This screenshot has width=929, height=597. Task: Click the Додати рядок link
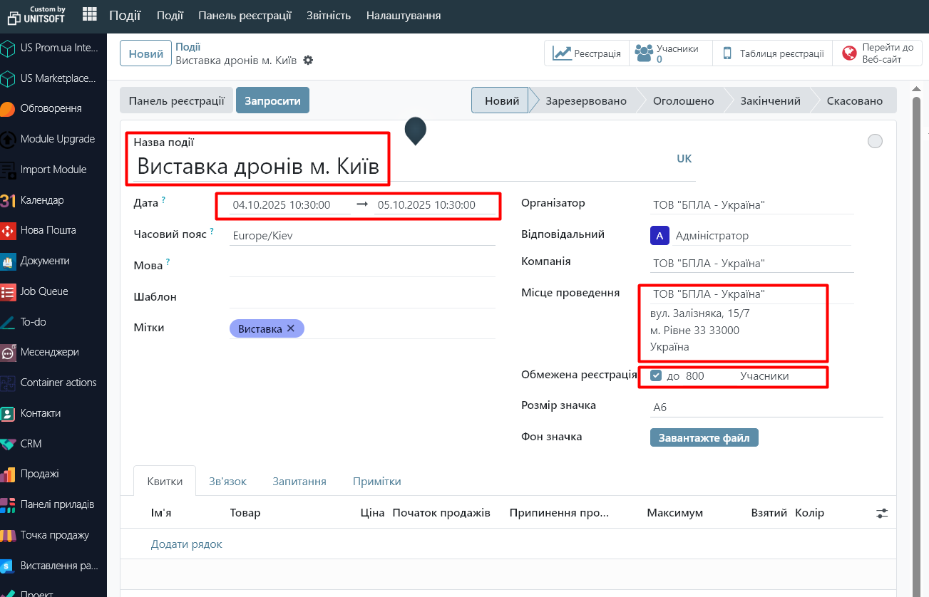click(x=187, y=544)
